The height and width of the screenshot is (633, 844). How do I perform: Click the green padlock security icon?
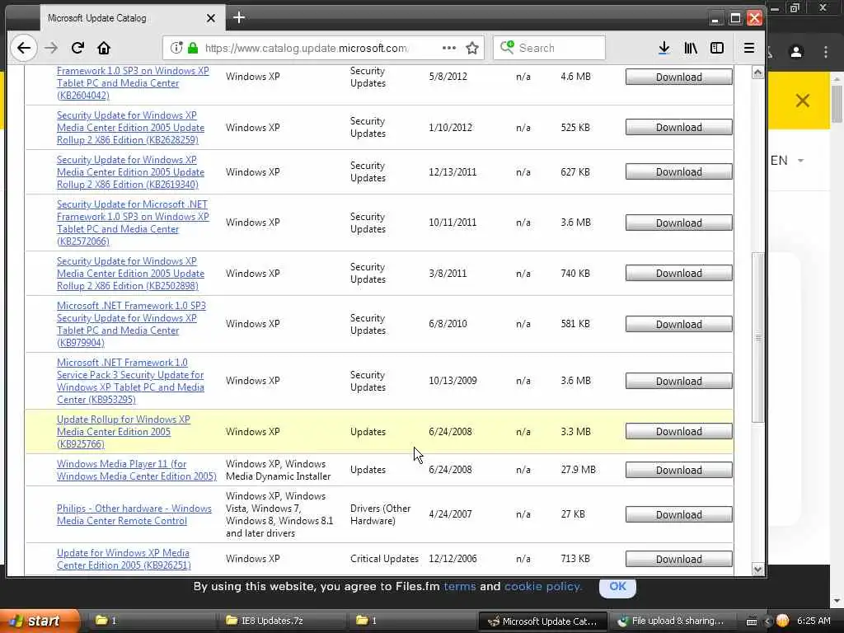pos(193,48)
